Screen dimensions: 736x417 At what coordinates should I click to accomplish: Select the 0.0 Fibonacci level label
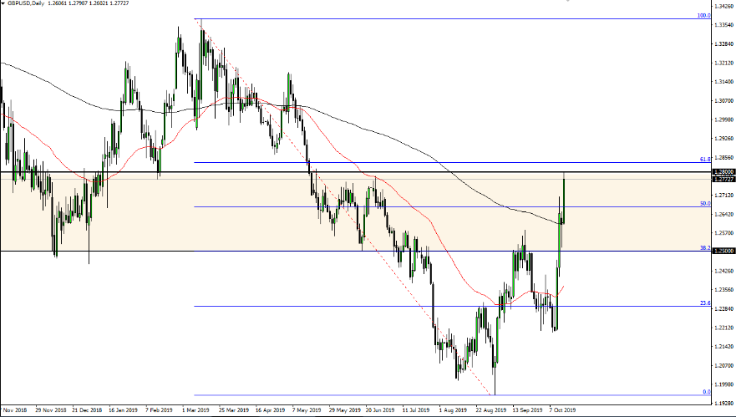(x=706, y=392)
